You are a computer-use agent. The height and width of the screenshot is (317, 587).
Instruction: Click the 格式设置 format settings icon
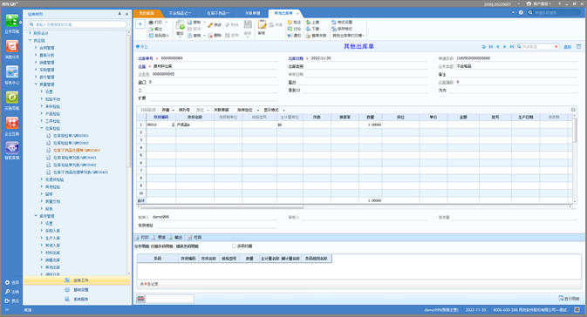[x=333, y=22]
